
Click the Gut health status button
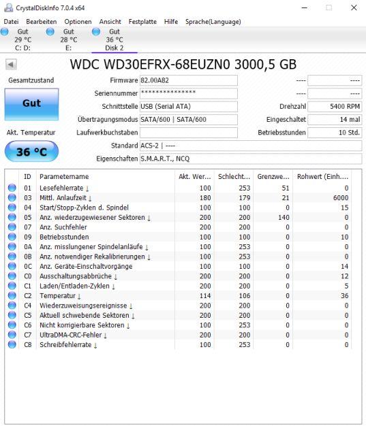point(31,104)
